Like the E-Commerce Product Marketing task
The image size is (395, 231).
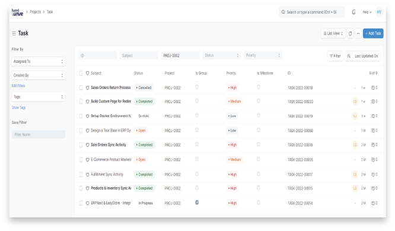[x=87, y=159]
